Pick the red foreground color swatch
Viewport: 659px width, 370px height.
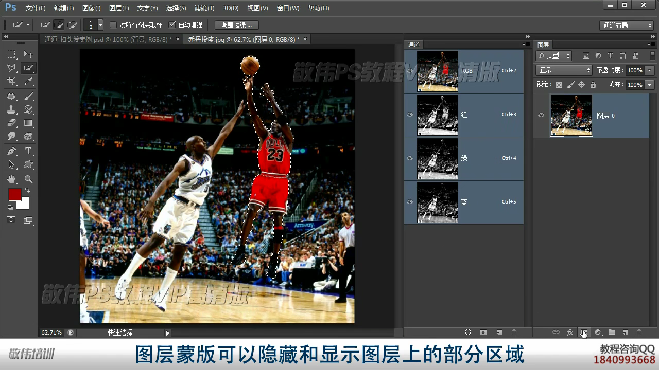14,195
